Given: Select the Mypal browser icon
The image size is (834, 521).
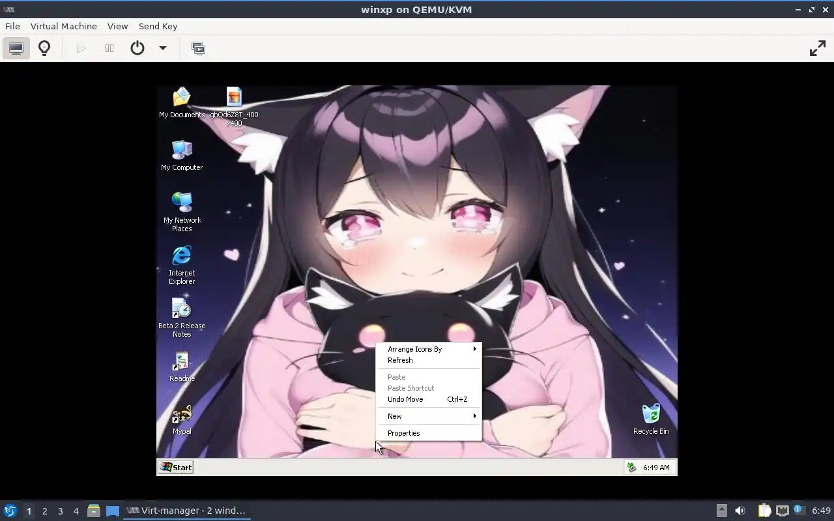Looking at the screenshot, I should coord(182,420).
